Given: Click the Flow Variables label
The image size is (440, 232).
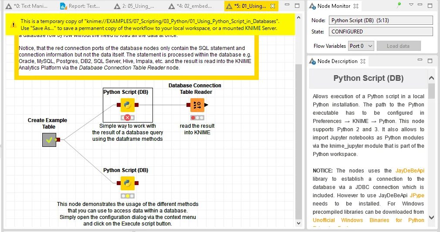Looking at the screenshot, I should pos(330,46).
